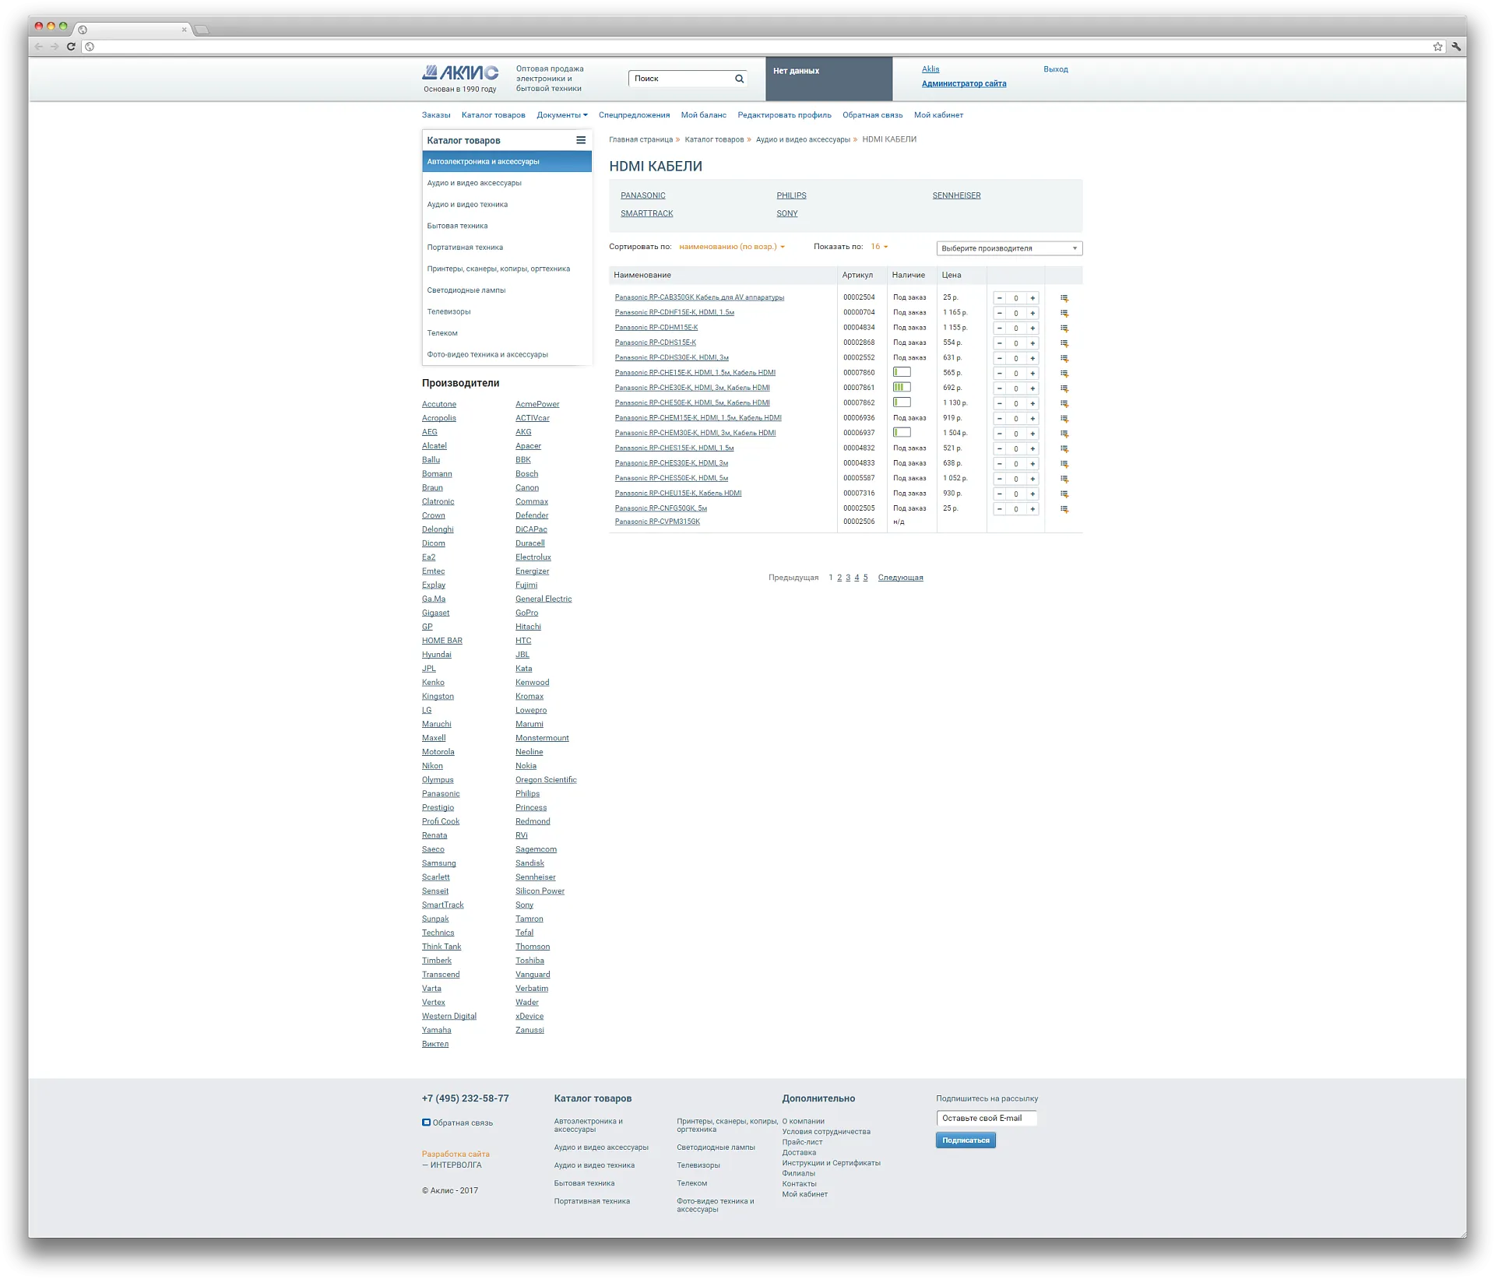The height and width of the screenshot is (1279, 1495).
Task: Click the Поиск search input field
Action: pos(681,79)
